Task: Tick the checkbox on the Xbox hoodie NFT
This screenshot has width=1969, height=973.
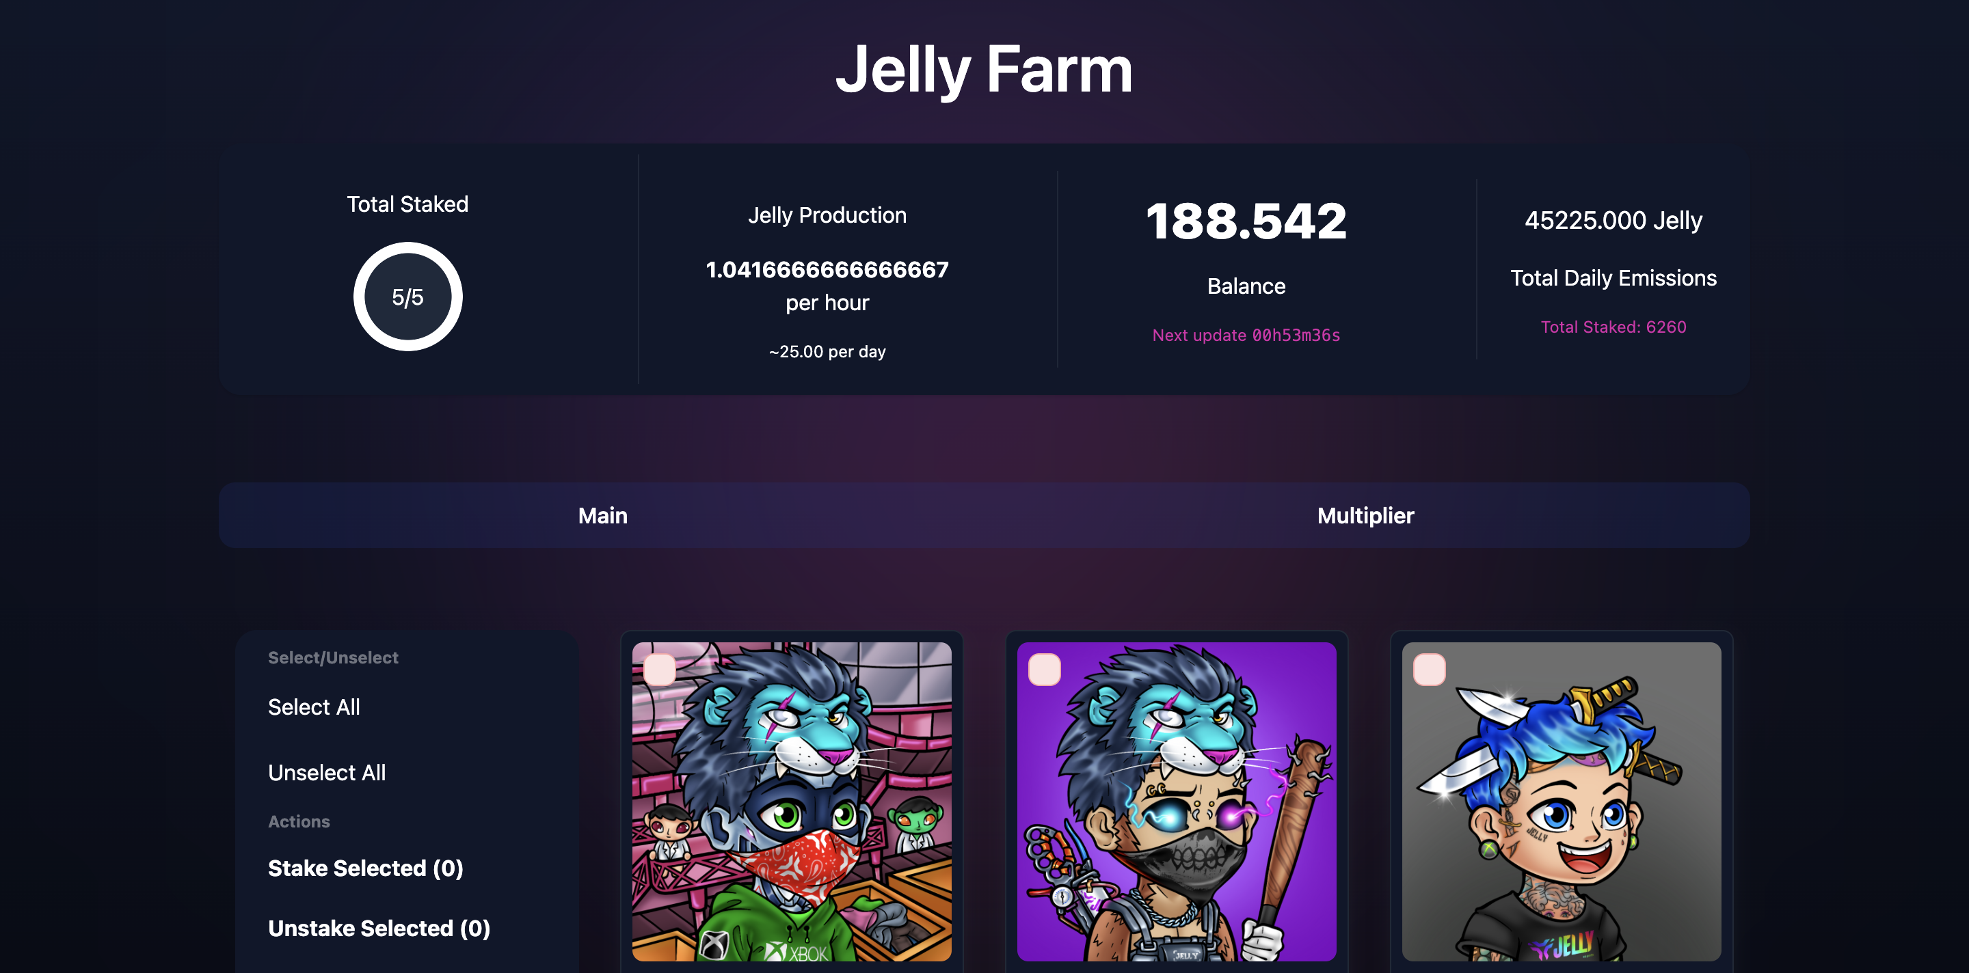Action: pos(660,670)
